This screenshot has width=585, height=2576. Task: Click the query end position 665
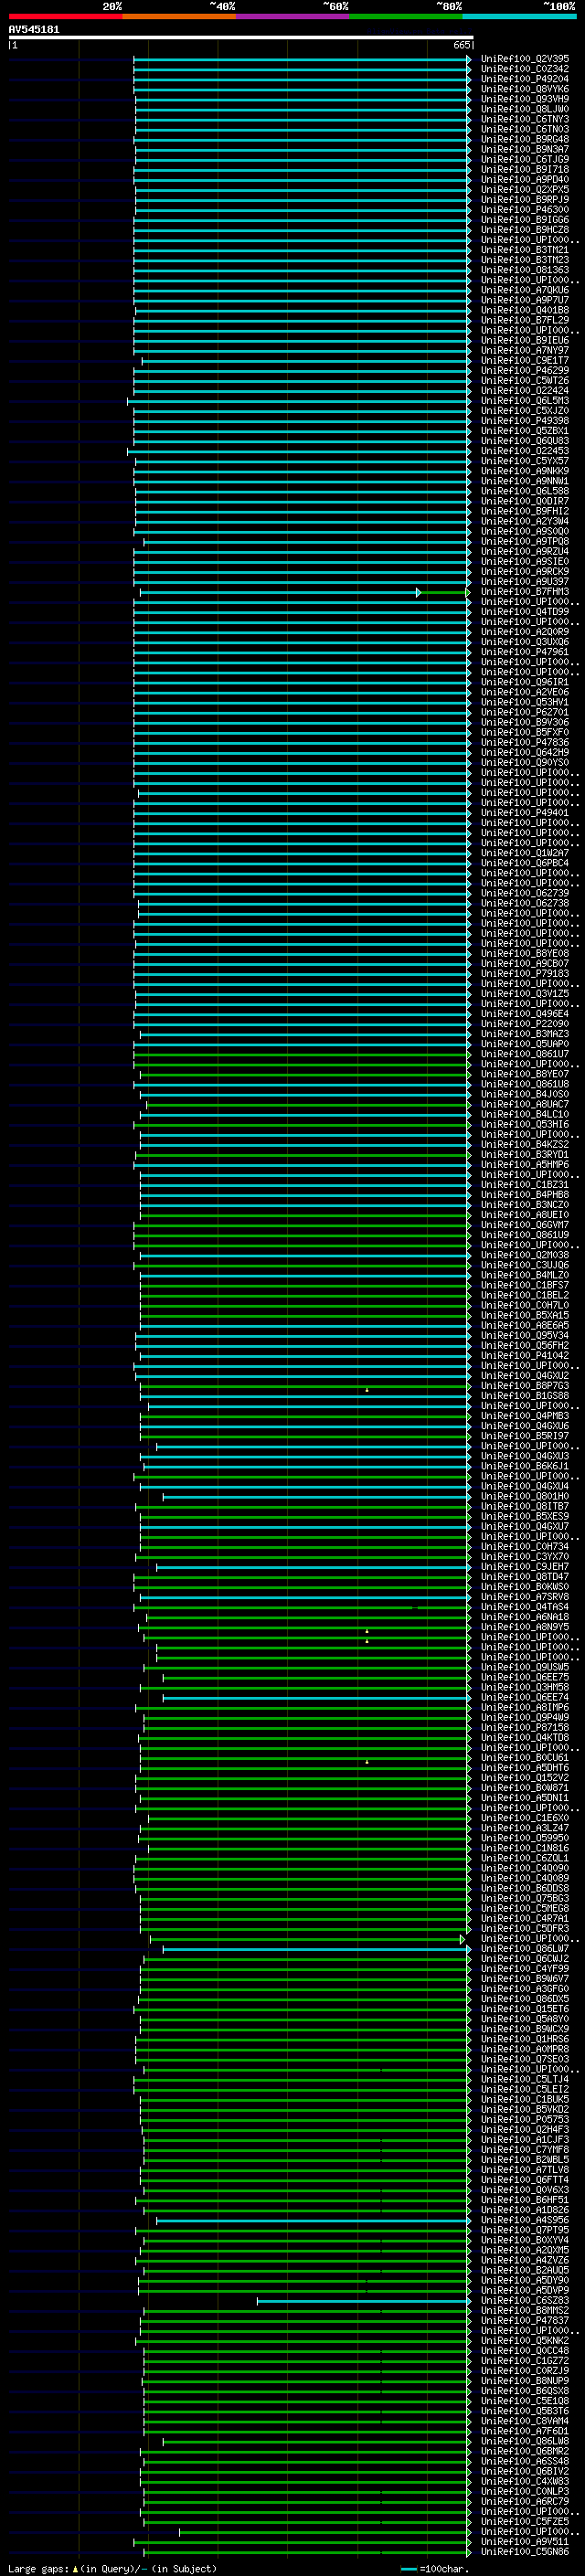[461, 45]
